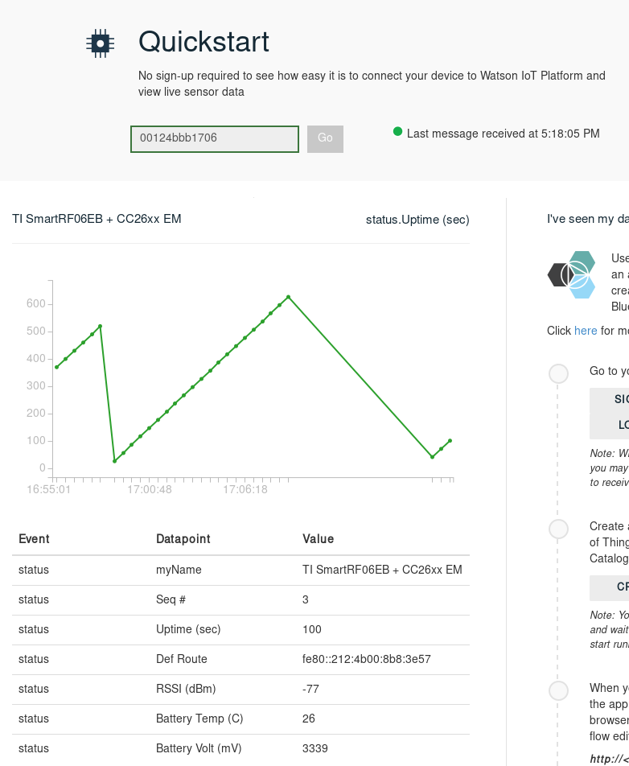The image size is (629, 766).
Task: Click the 0 y-axis label
Action: pyautogui.click(x=43, y=468)
